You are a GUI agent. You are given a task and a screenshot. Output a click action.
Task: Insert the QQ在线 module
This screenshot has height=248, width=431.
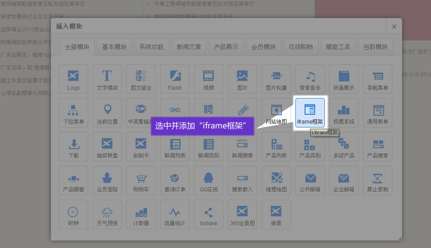[x=208, y=180]
